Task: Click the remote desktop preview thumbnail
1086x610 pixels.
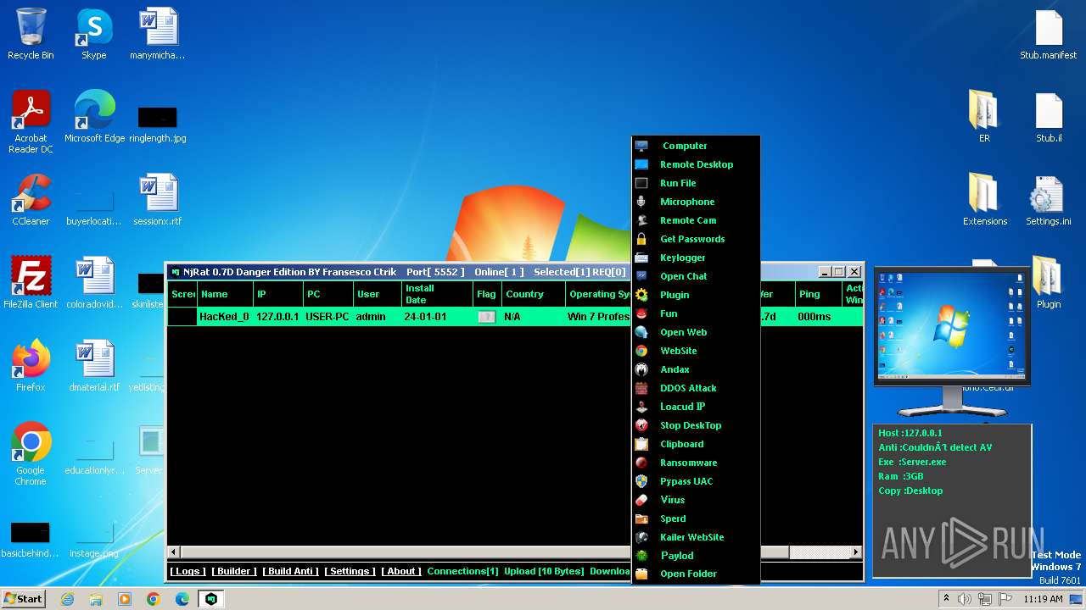Action: (951, 326)
